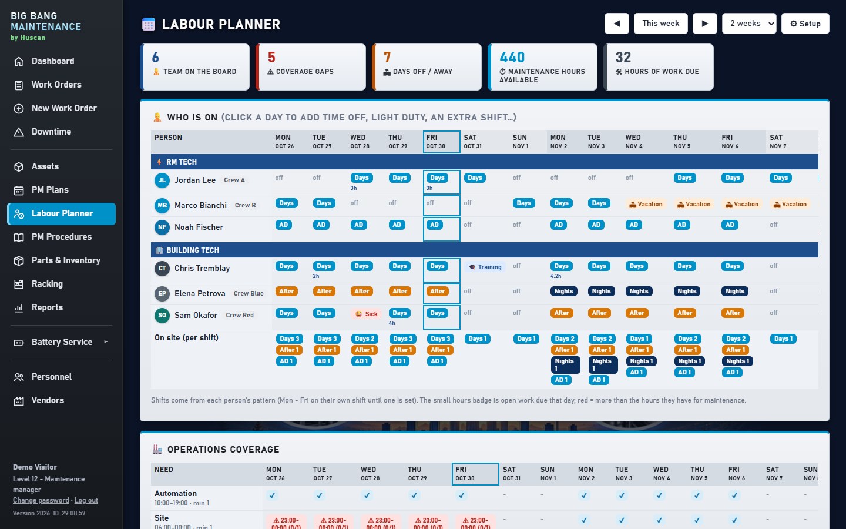Click the New Work Order plus icon
This screenshot has width=846, height=529.
click(19, 108)
